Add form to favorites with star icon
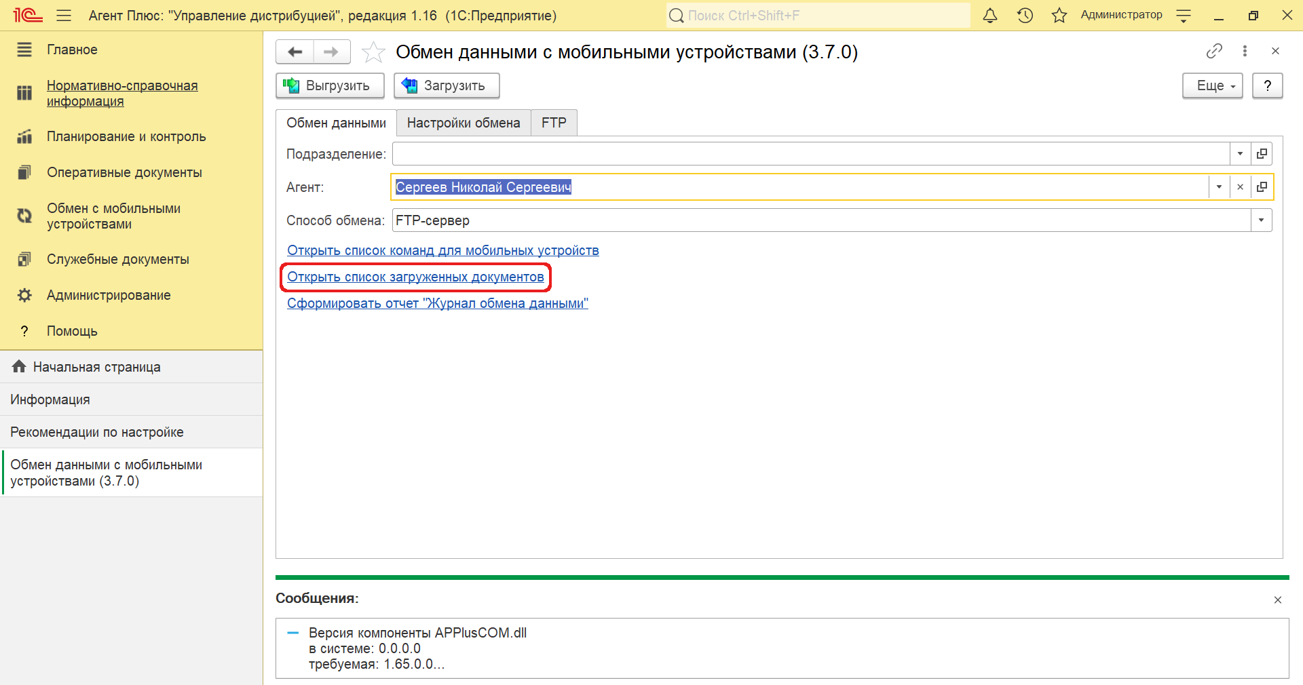 pyautogui.click(x=373, y=52)
